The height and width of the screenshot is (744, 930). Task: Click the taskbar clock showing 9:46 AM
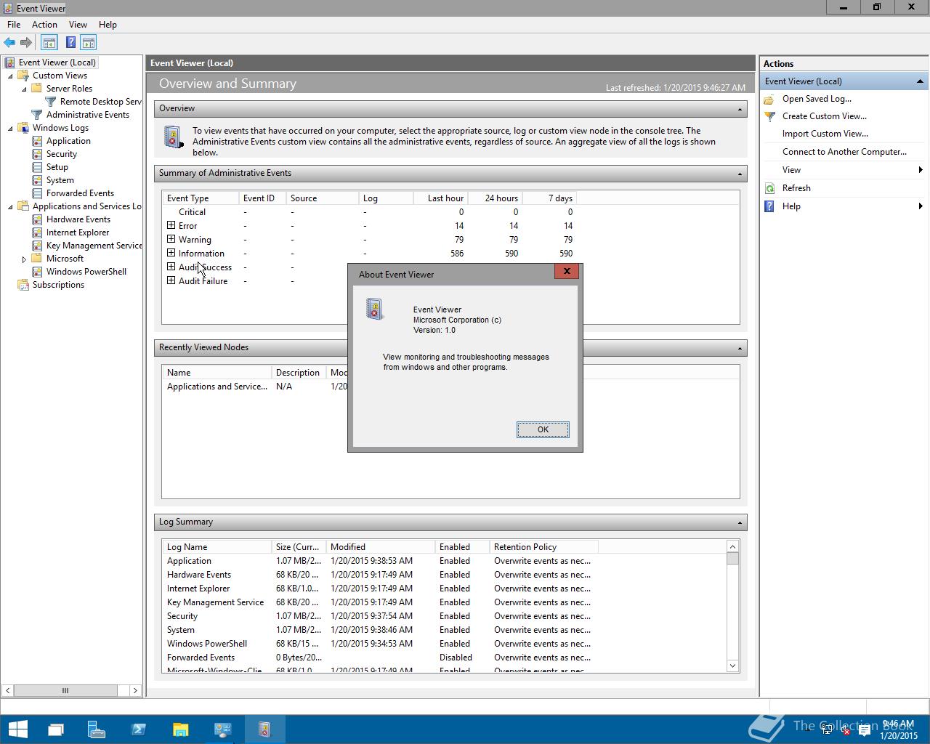point(898,729)
